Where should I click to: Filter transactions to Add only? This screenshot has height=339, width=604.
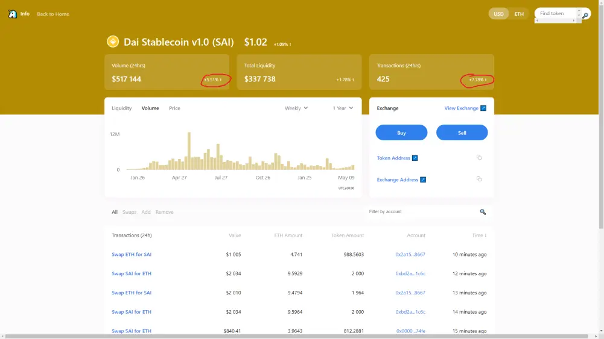pos(146,212)
